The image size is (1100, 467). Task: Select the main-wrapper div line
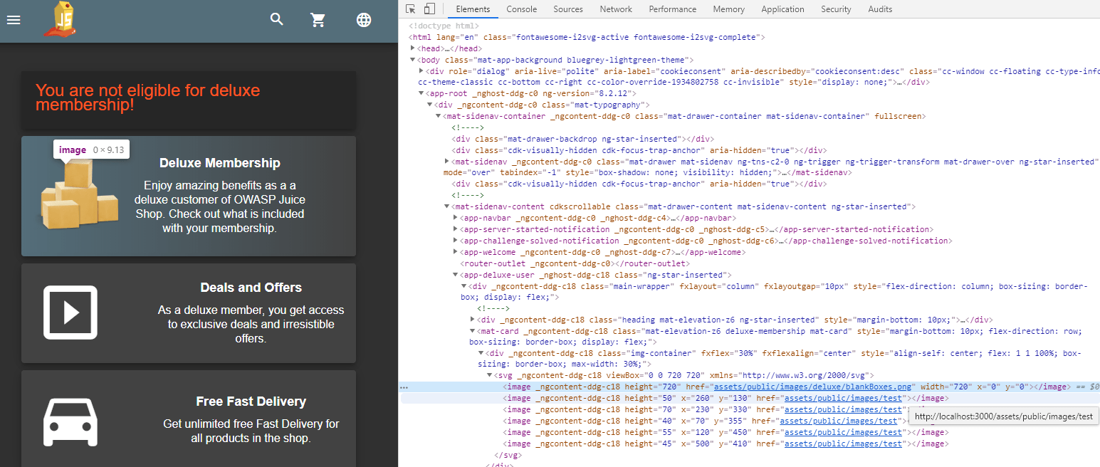pos(774,292)
